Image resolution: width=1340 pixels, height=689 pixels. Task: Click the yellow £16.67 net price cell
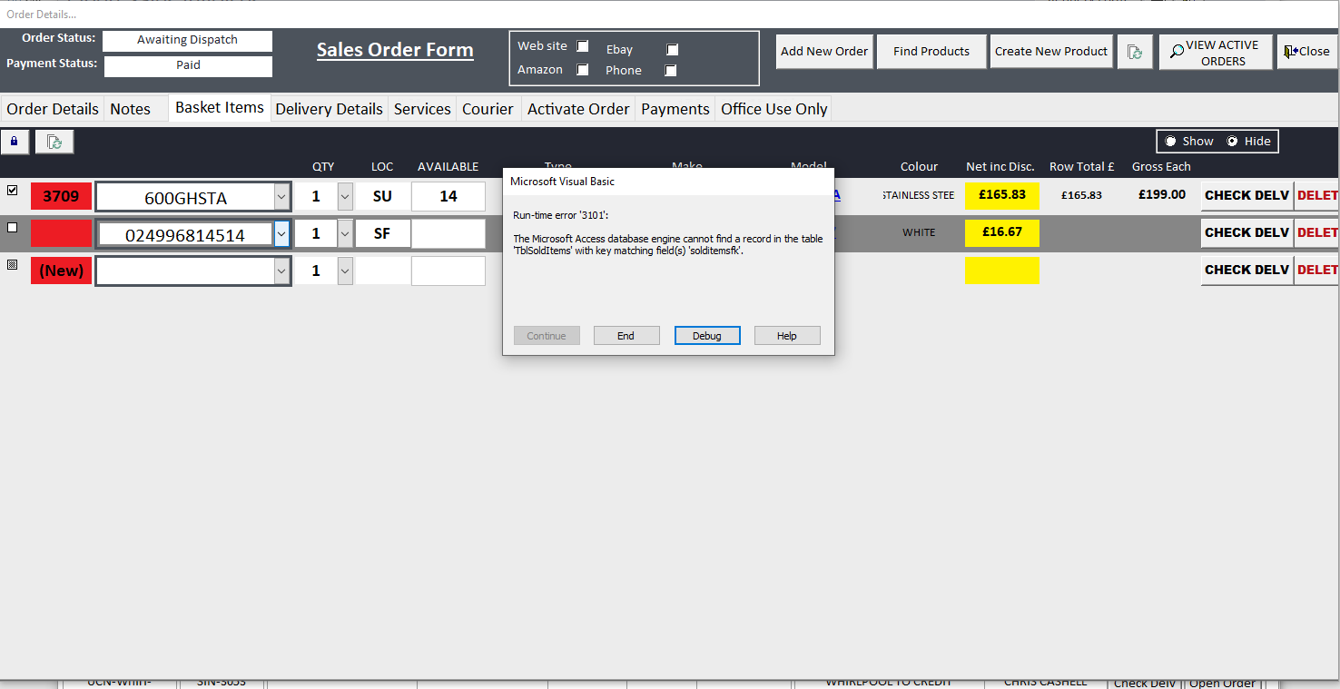1002,232
